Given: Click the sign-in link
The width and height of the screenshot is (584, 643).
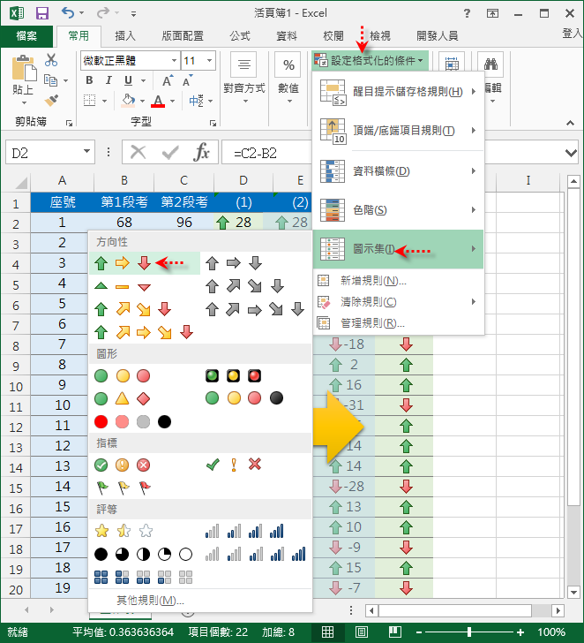Looking at the screenshot, I should (573, 34).
